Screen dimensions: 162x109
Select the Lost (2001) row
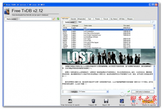click(97, 44)
